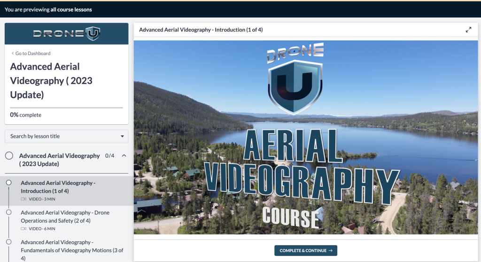The width and height of the screenshot is (481, 262).
Task: Click the Complete & Continue button
Action: [305, 250]
